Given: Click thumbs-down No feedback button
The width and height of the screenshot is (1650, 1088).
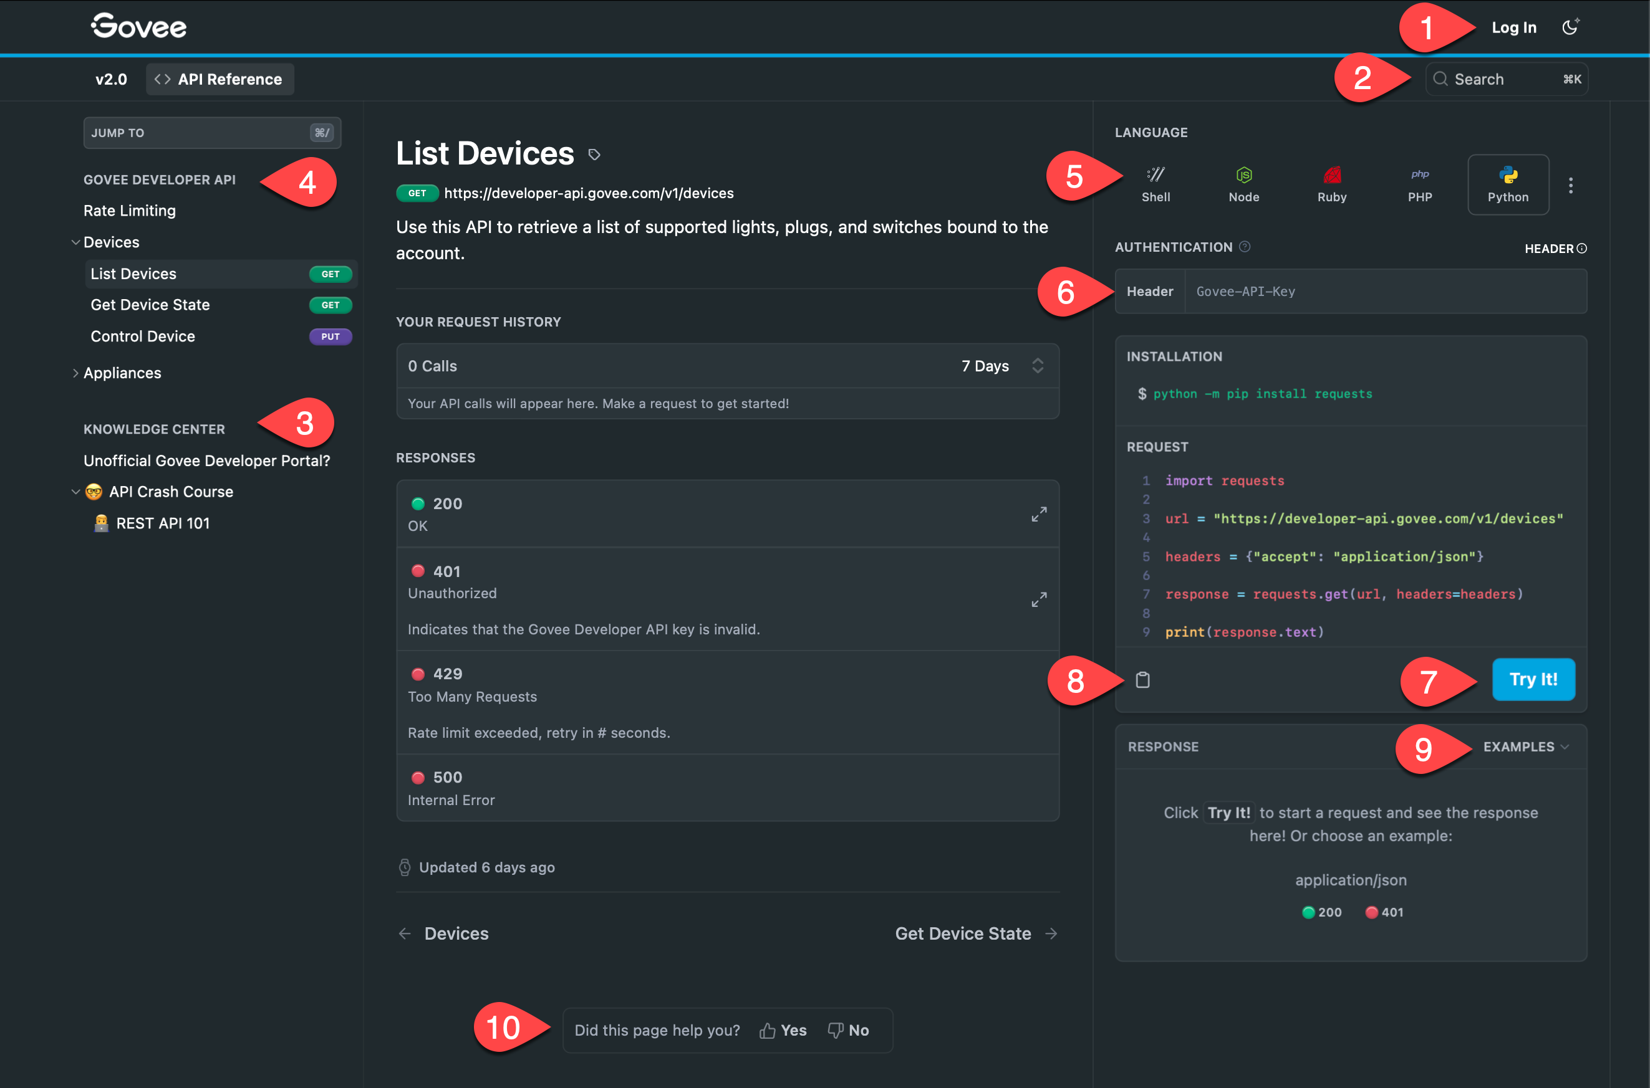Looking at the screenshot, I should (848, 1031).
